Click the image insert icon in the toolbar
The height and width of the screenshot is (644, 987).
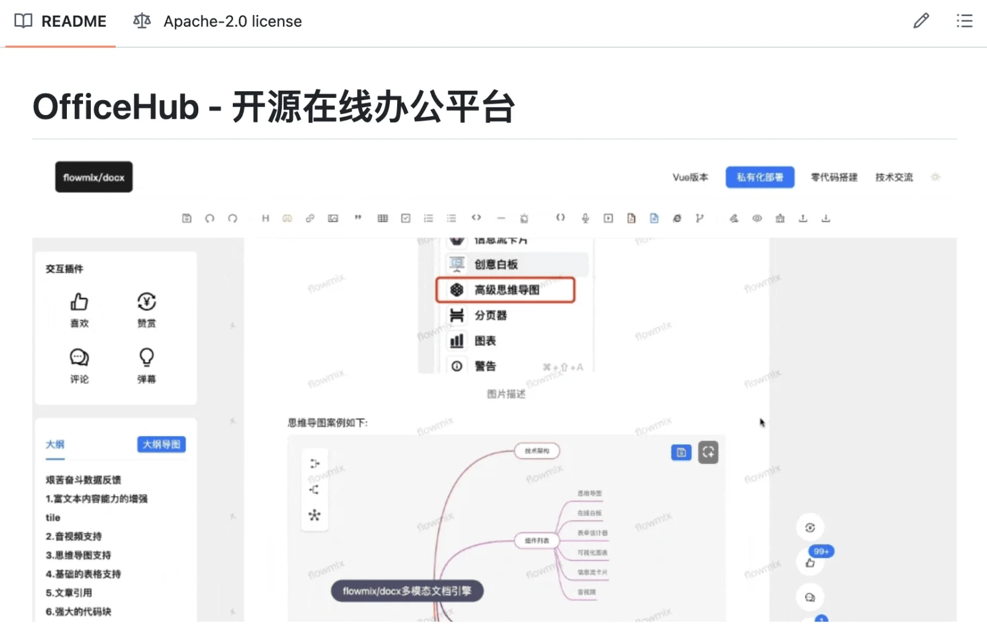click(x=333, y=218)
